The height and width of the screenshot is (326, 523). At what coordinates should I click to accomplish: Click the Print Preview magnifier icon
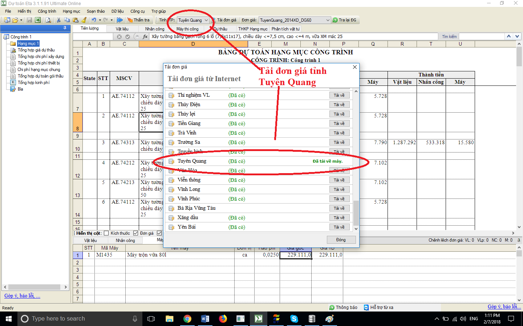coord(48,20)
